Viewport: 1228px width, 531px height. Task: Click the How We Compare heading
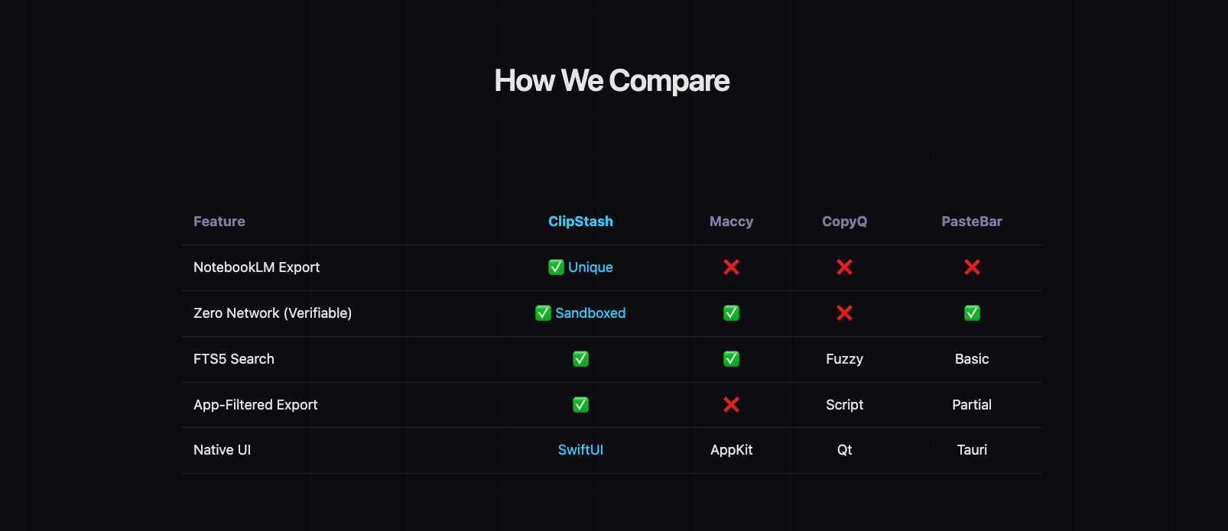coord(612,81)
